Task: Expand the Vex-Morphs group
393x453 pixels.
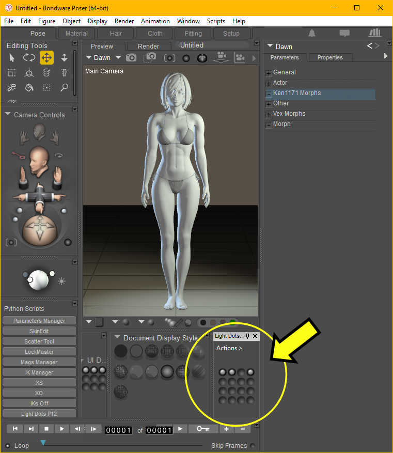Action: (x=269, y=114)
